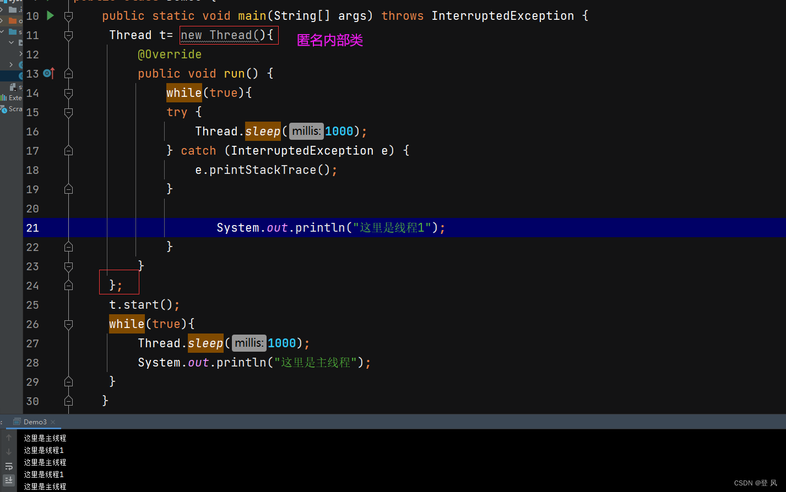The height and width of the screenshot is (492, 786).
Task: Click the fold end marker on line 19
Action: coord(68,189)
